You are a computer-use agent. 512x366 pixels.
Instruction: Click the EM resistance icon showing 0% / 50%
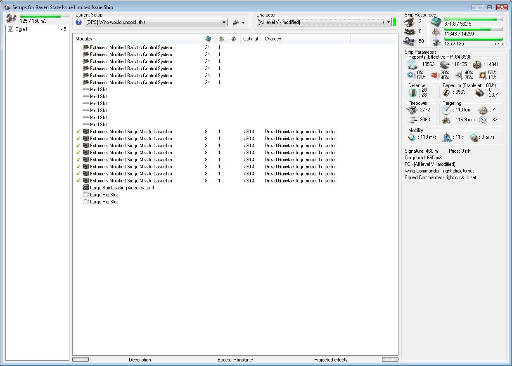pos(411,75)
